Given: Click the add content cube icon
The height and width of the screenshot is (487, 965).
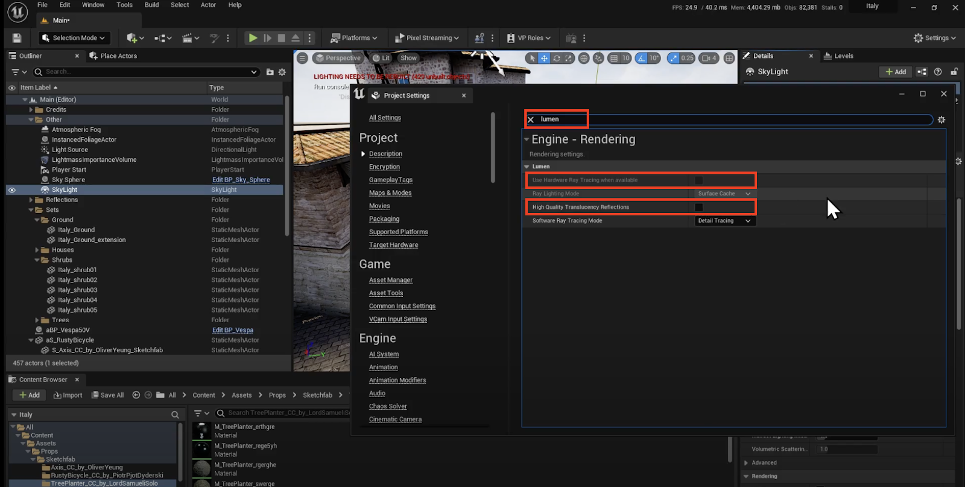Looking at the screenshot, I should click(x=132, y=38).
